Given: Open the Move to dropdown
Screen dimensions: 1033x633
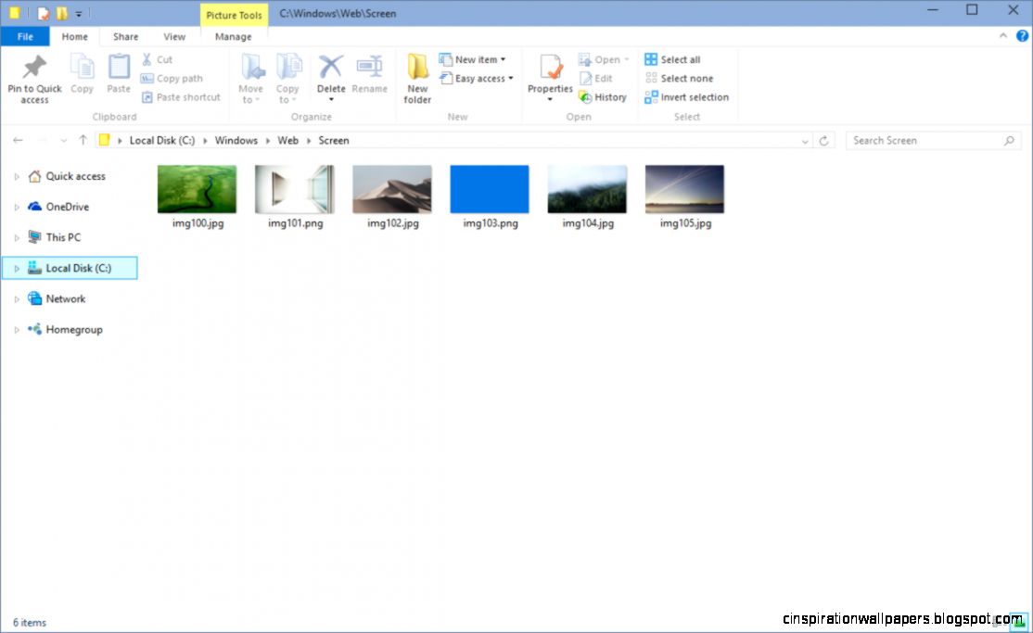Looking at the screenshot, I should point(250,78).
